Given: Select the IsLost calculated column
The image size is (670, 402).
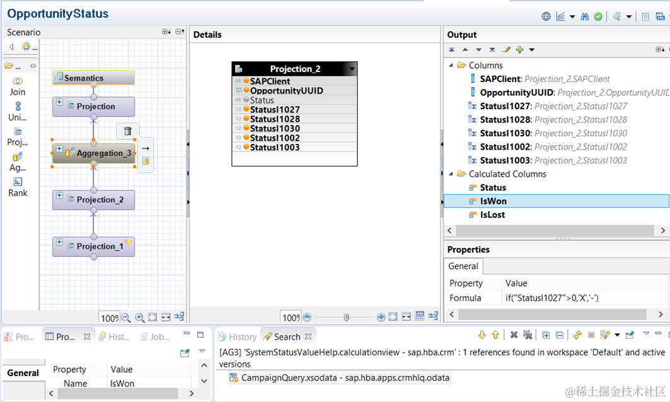Looking at the screenshot, I should tap(492, 215).
